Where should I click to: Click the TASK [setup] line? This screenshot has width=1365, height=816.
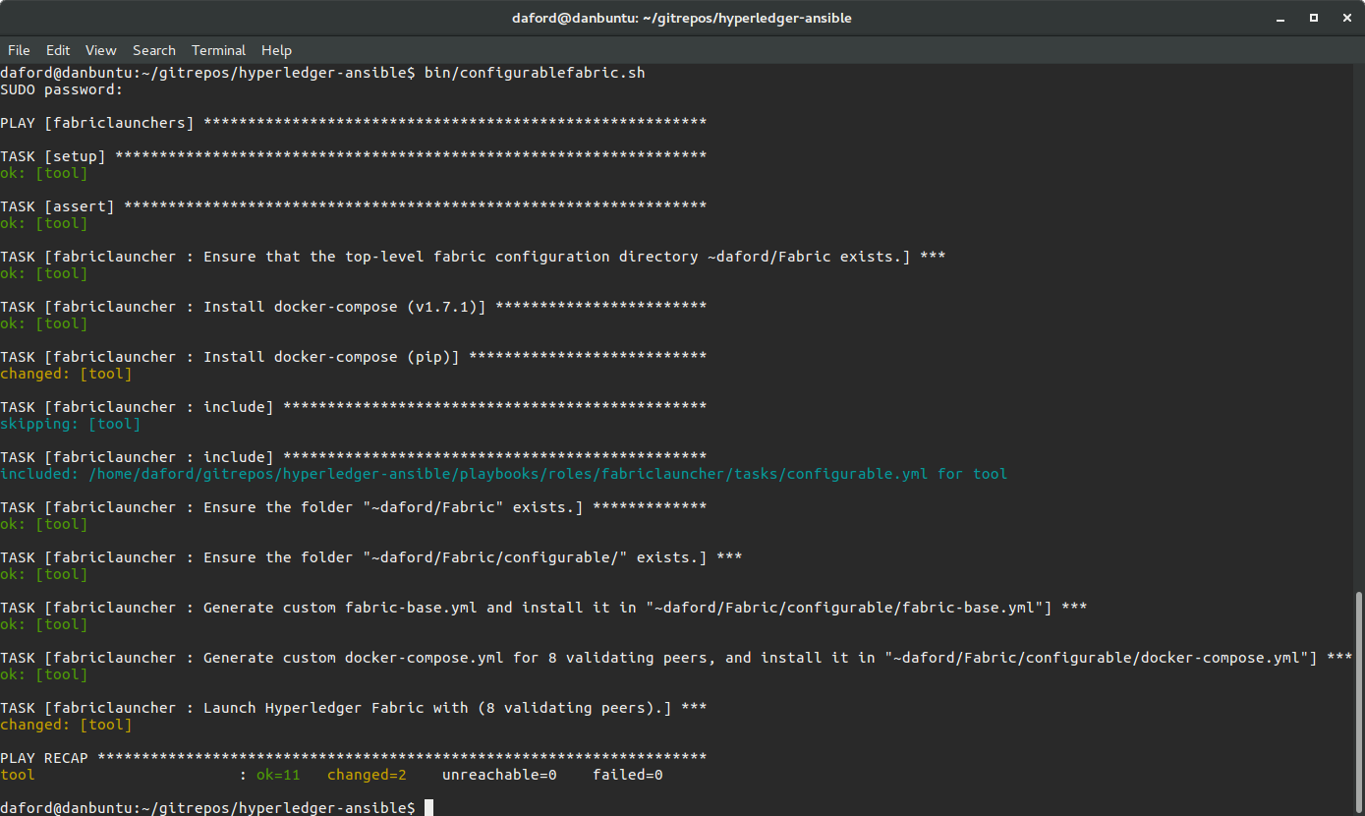354,156
